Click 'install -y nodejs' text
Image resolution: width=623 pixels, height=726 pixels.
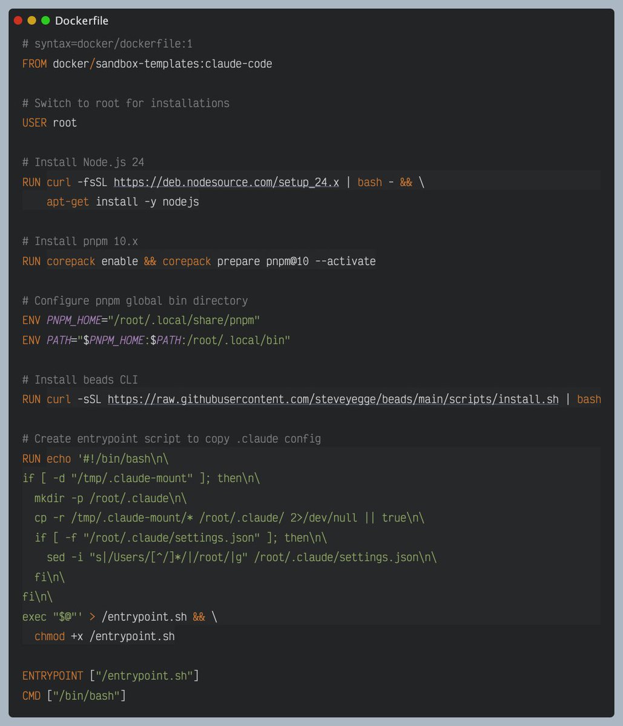(x=147, y=202)
